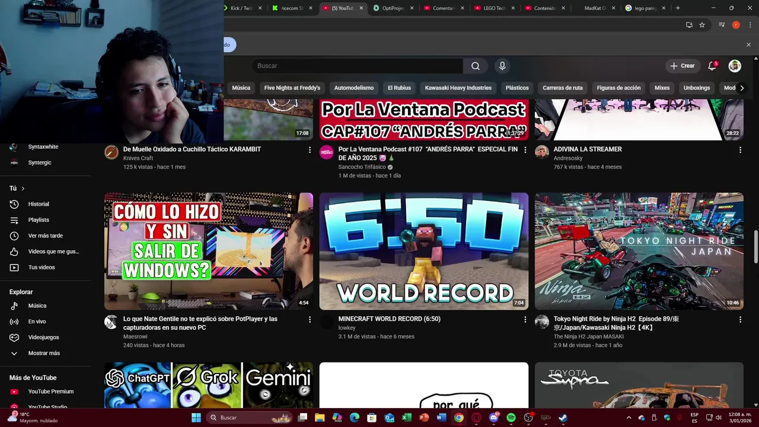The width and height of the screenshot is (759, 427).
Task: Open the Syntaxwhite subscription channel
Action: click(43, 147)
